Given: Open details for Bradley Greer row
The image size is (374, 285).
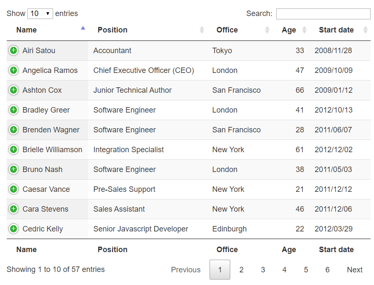Looking at the screenshot, I should 13,110.
